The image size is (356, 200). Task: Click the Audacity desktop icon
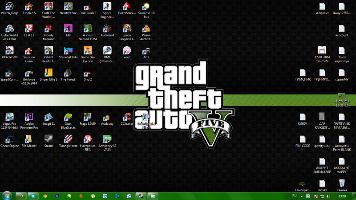click(107, 119)
